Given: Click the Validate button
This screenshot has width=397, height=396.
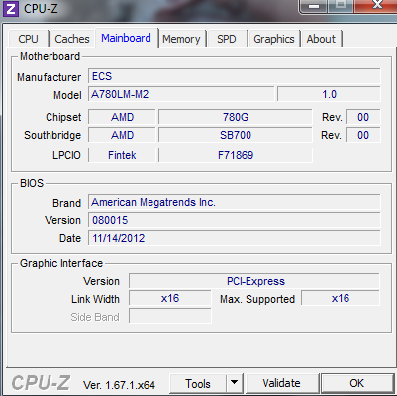Looking at the screenshot, I should [x=282, y=383].
